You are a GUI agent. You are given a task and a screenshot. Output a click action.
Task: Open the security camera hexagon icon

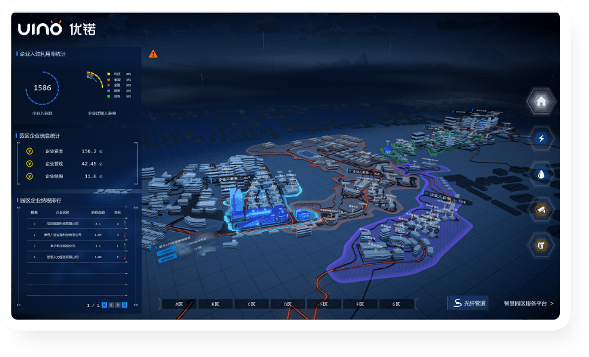[541, 209]
